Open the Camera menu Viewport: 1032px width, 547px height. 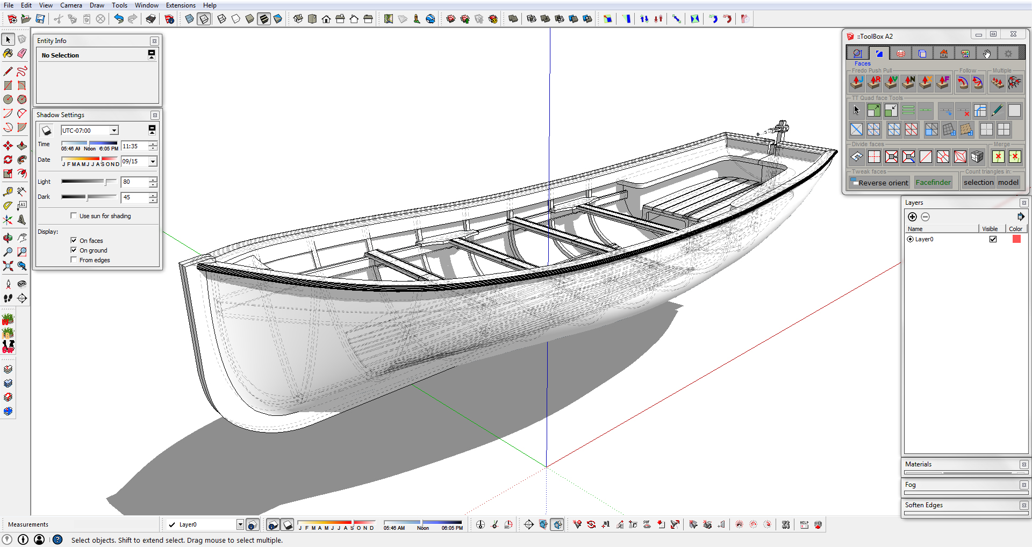tap(71, 5)
